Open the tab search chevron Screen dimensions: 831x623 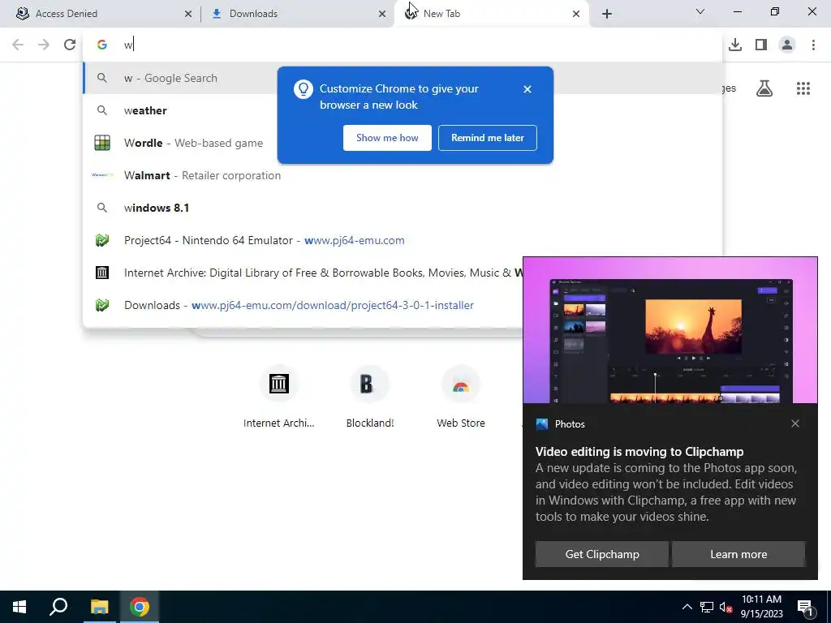pyautogui.click(x=700, y=11)
